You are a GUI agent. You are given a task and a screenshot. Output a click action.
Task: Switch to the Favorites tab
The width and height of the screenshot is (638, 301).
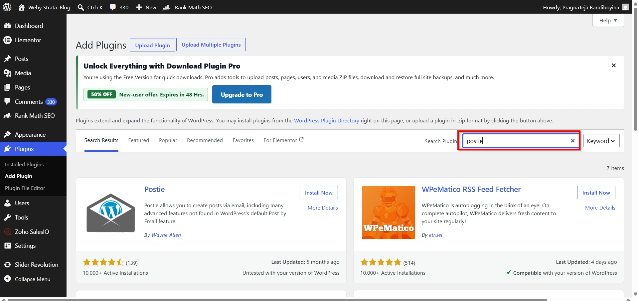point(243,140)
